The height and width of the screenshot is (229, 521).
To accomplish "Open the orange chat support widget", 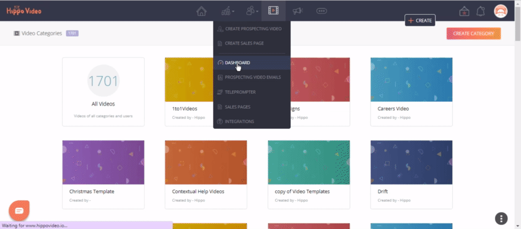I will pos(19,210).
